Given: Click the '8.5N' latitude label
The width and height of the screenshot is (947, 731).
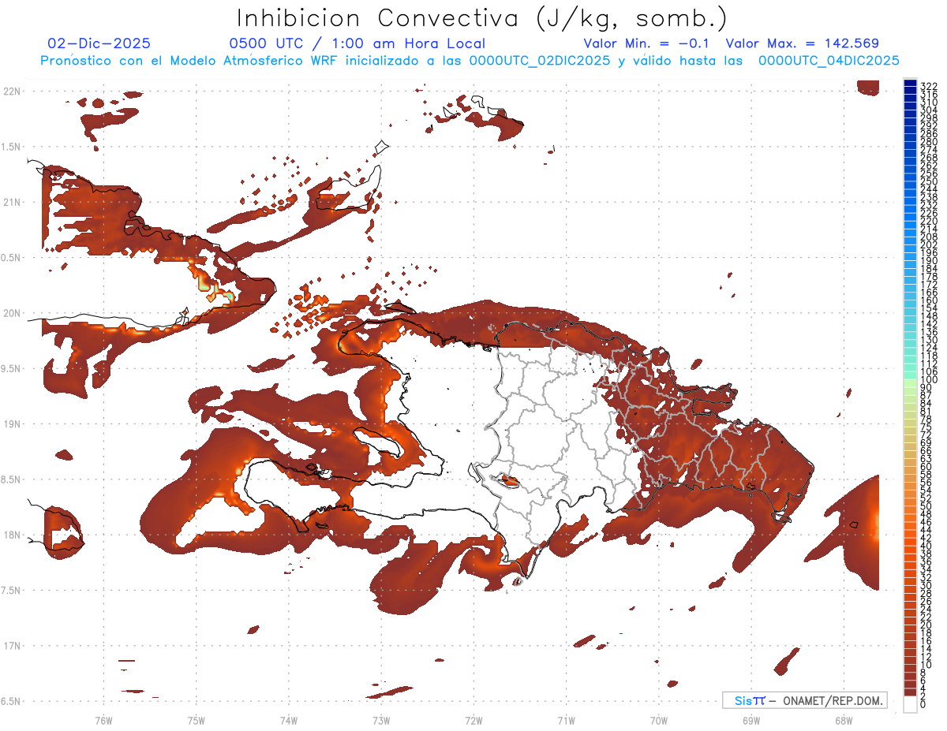Looking at the screenshot, I should click(11, 479).
